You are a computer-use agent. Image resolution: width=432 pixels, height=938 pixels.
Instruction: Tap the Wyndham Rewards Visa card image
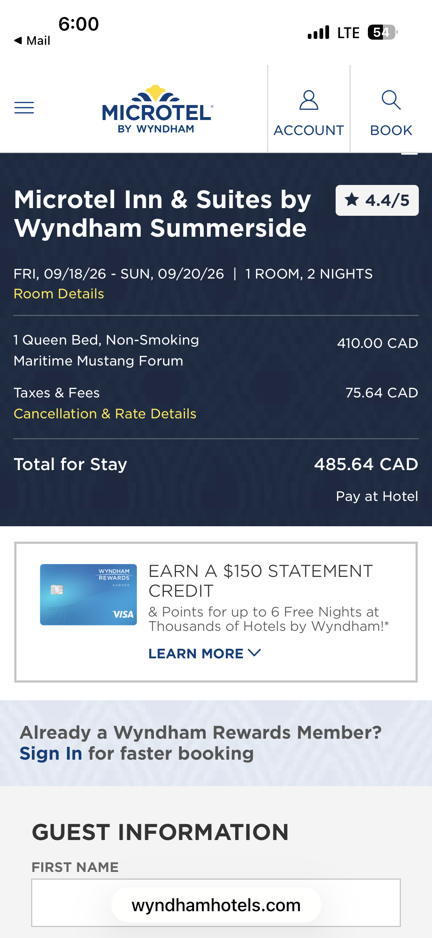click(x=88, y=595)
